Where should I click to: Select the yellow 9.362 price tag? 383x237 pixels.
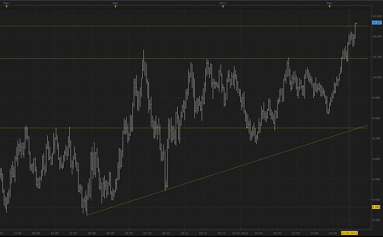(376, 207)
